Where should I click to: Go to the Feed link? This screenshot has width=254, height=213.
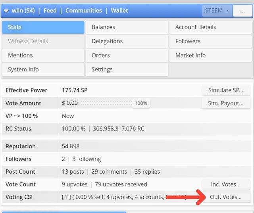(x=50, y=11)
